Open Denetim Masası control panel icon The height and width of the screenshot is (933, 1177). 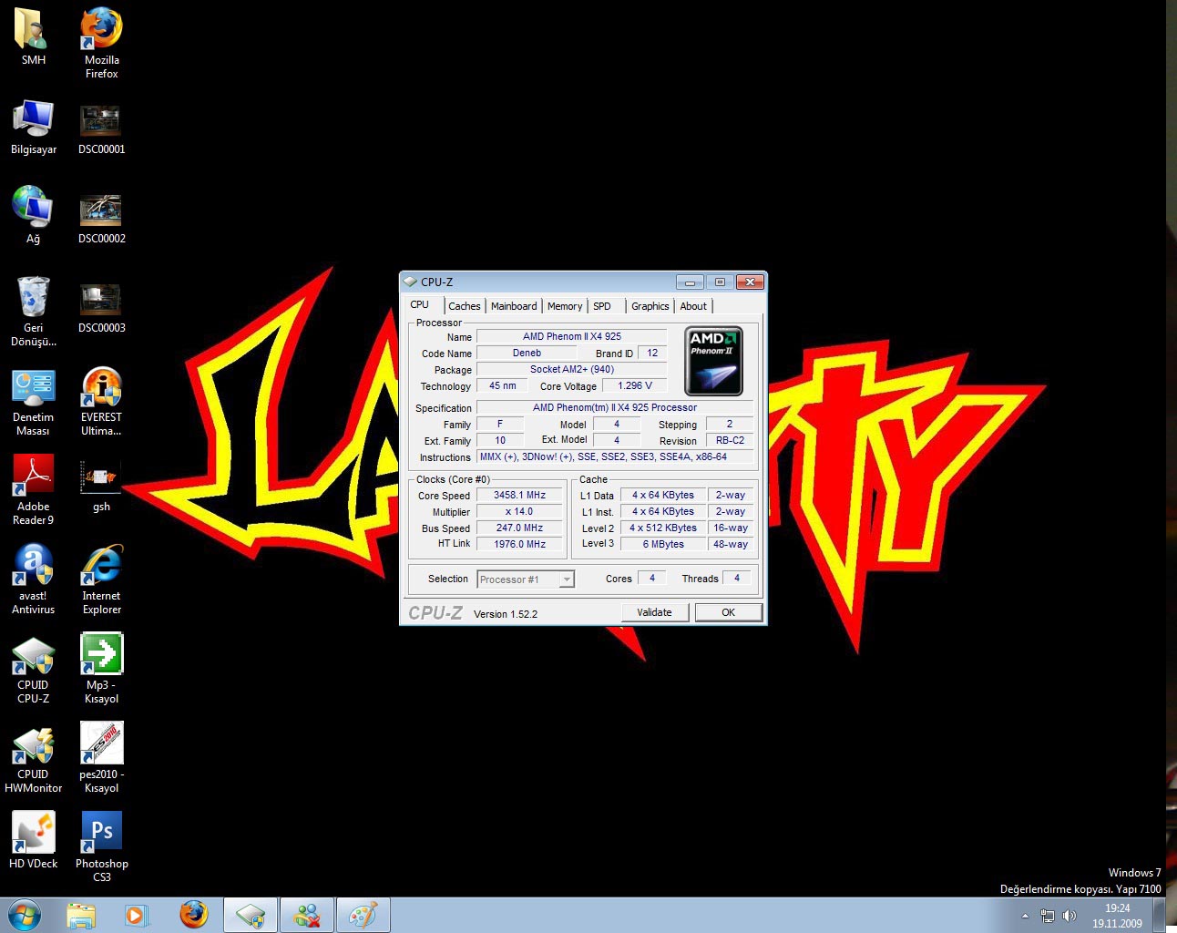click(33, 401)
